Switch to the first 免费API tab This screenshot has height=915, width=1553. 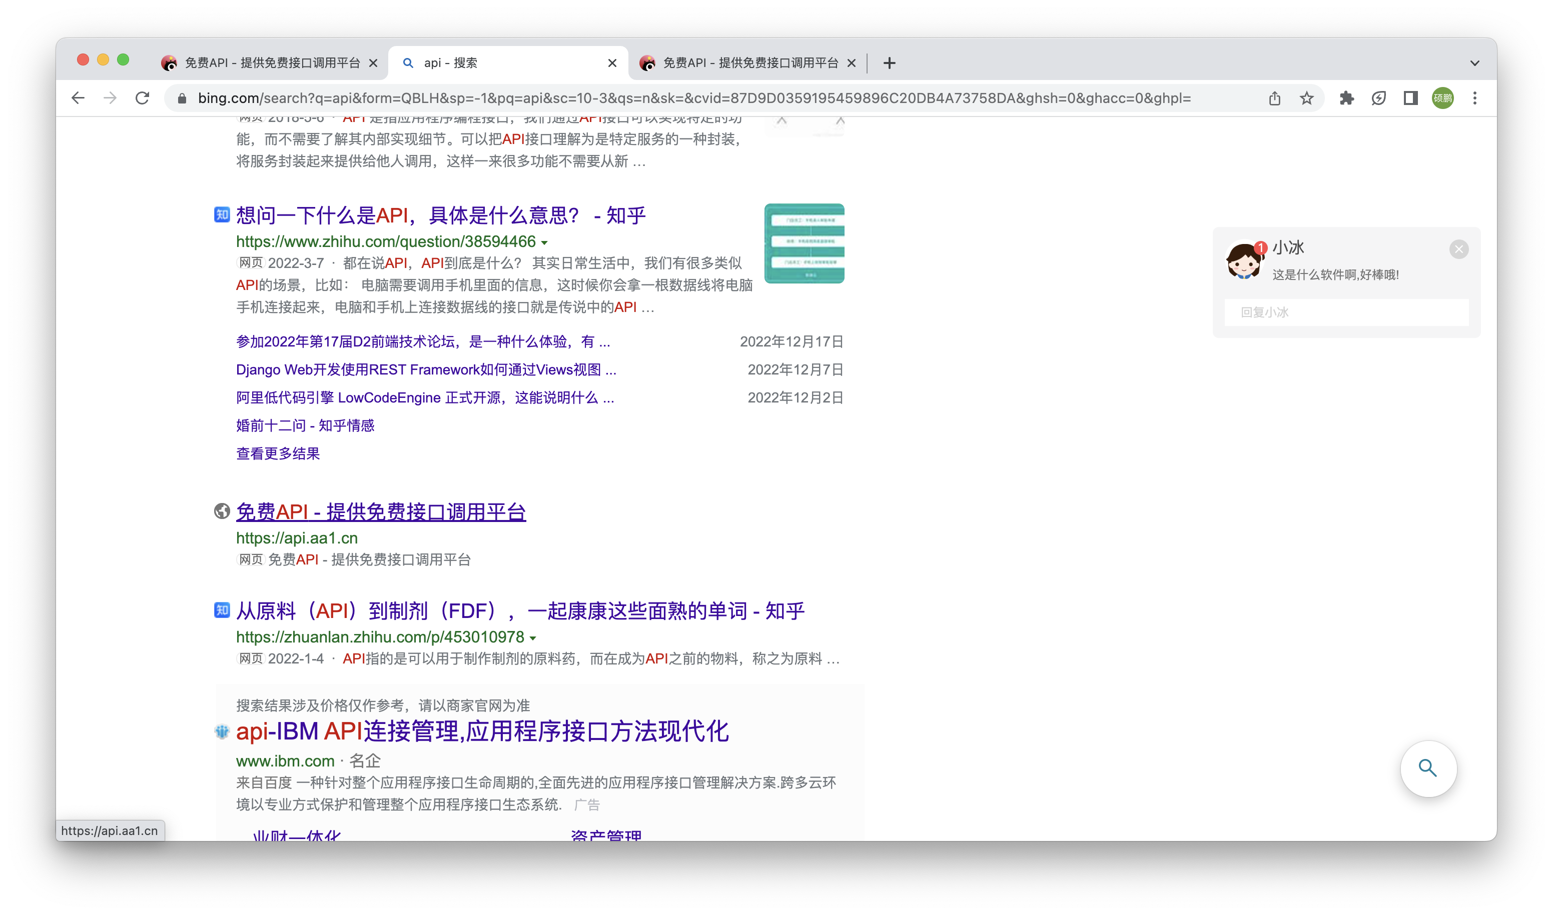pos(269,63)
